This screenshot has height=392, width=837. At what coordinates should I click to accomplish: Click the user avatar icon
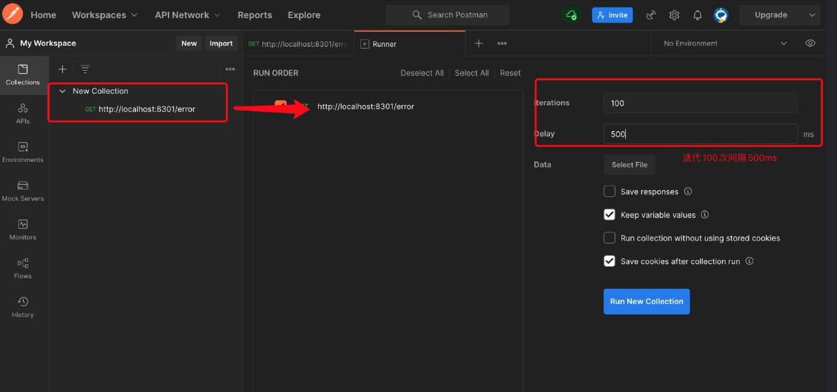721,15
